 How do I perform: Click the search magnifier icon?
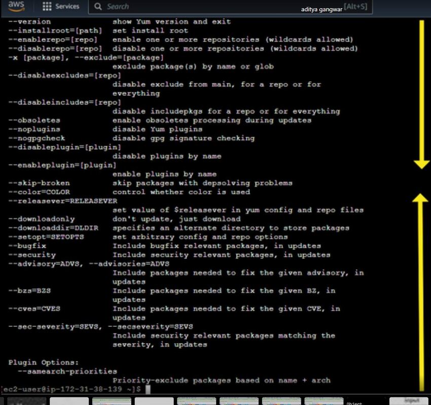(x=98, y=6)
